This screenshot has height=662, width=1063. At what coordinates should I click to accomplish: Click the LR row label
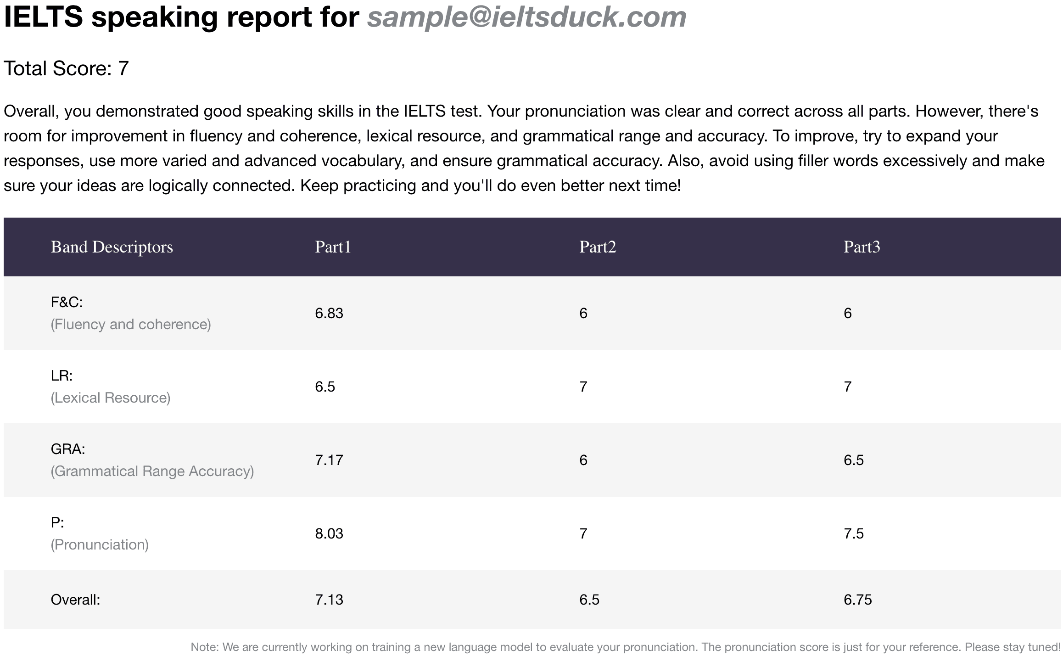point(62,376)
